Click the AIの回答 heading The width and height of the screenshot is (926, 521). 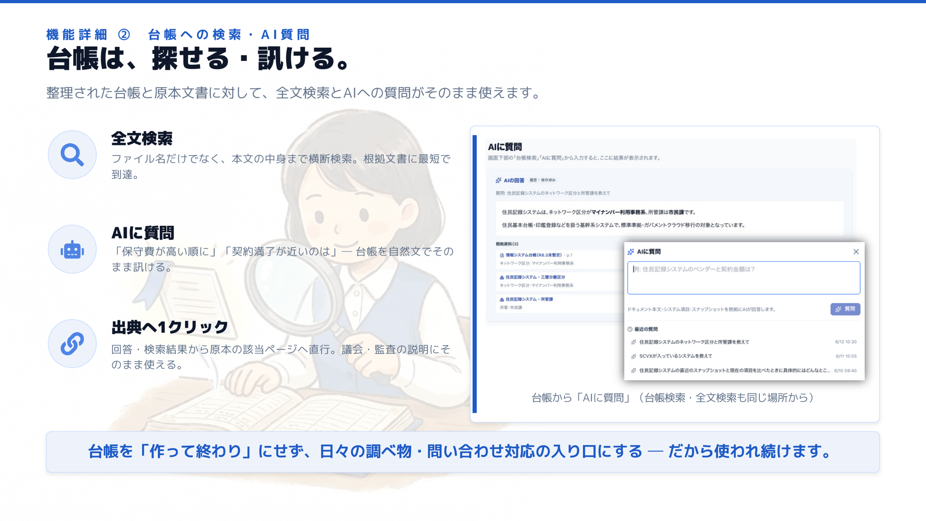click(x=514, y=181)
